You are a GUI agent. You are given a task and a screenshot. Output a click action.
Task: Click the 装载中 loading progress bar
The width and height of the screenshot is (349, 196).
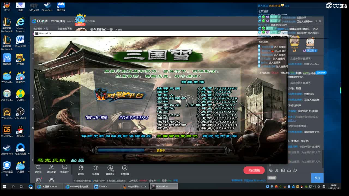tap(161, 150)
